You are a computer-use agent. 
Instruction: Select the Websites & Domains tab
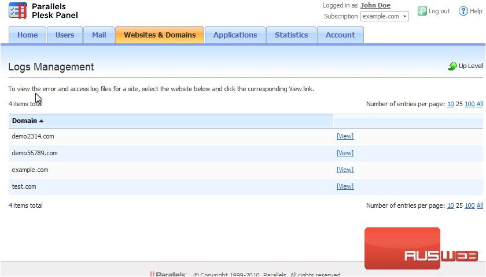coord(160,35)
